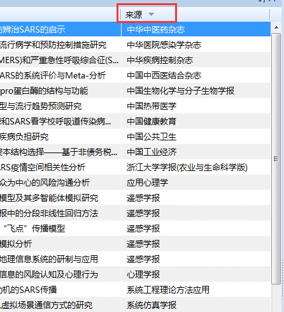The width and height of the screenshot is (284, 312).
Task: Open the 来源 column sort dropdown arrow
Action: pyautogui.click(x=151, y=15)
